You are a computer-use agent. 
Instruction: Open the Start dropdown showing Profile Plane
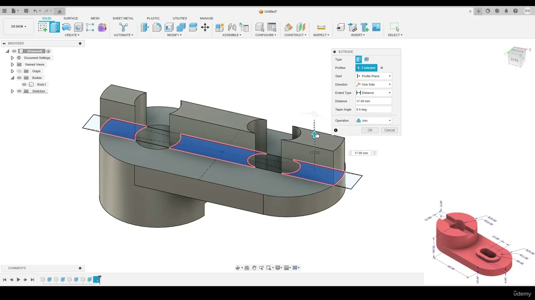pos(374,76)
